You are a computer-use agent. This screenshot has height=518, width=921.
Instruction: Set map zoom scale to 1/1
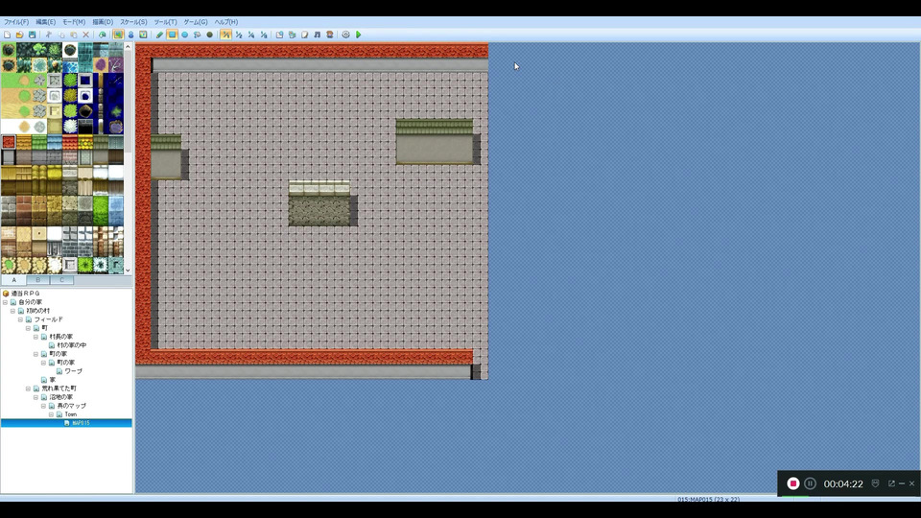pos(226,35)
